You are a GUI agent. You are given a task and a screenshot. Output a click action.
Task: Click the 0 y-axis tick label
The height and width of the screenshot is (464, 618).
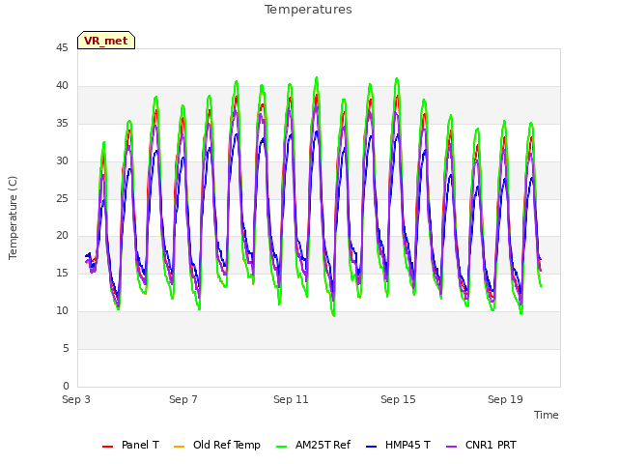pos(66,386)
